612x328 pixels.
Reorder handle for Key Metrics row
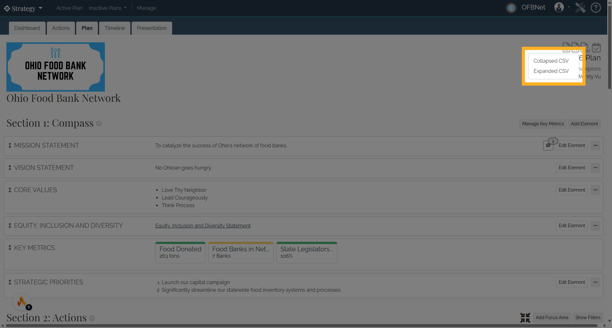coord(10,248)
